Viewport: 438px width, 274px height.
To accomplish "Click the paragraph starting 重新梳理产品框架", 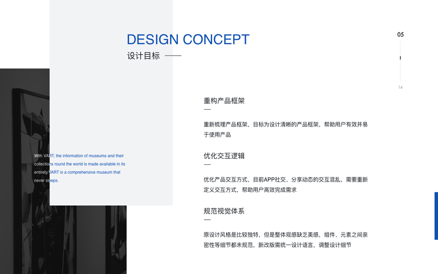I will point(286,129).
